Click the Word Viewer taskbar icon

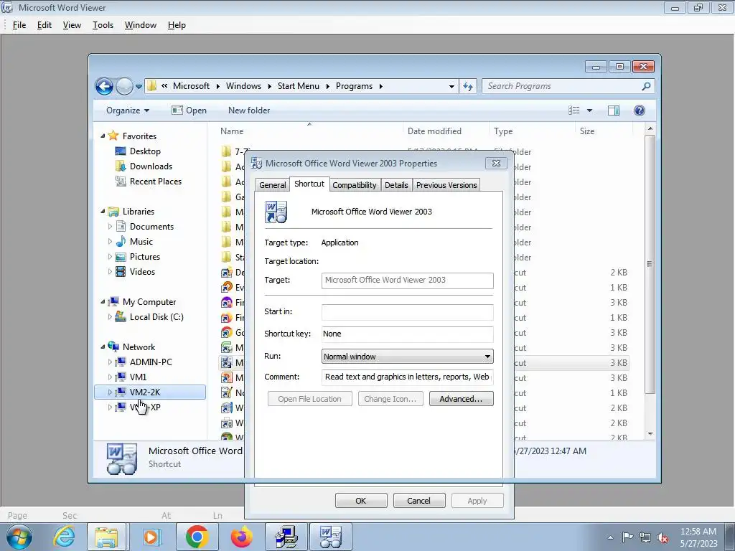click(330, 537)
